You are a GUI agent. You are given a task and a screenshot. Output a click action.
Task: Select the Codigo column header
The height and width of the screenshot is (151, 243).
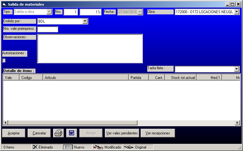31,77
